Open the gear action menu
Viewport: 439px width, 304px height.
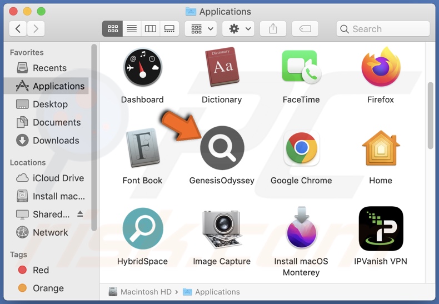238,28
